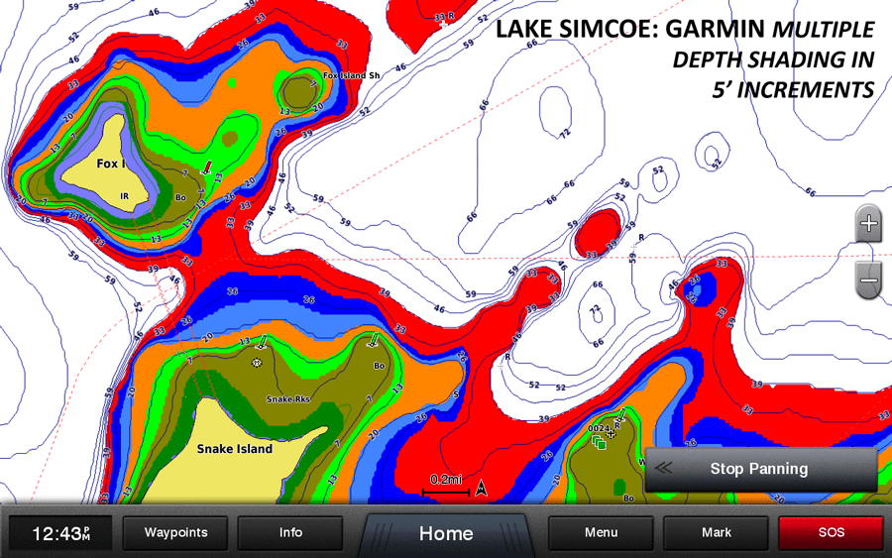Click the IR label on Fox Island
Screen dimensions: 892x558
click(124, 196)
